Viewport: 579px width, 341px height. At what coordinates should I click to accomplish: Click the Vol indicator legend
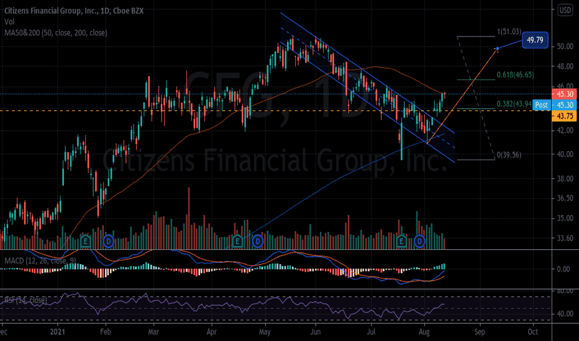tap(9, 22)
